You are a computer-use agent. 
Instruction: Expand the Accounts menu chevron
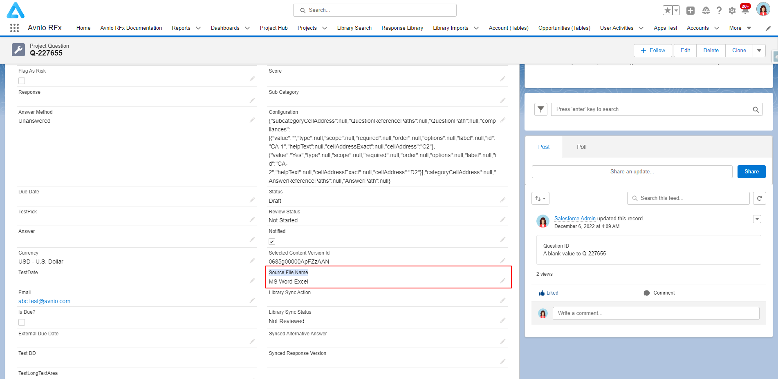[x=717, y=28]
